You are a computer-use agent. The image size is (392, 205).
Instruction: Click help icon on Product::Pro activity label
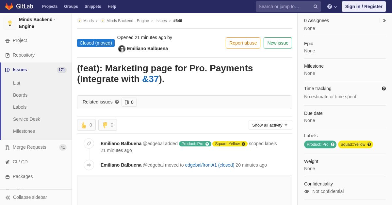(207, 144)
